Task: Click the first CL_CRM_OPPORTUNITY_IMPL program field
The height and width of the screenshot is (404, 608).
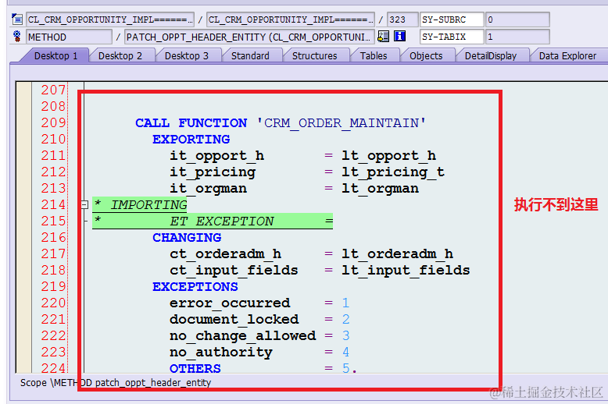Action: point(110,19)
